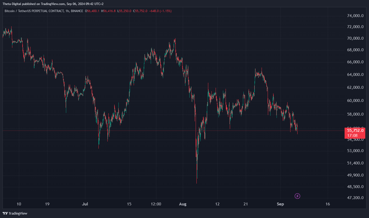The image size is (369, 218).
Task: Click the 49,900.0 price axis label
Action: coord(355,175)
